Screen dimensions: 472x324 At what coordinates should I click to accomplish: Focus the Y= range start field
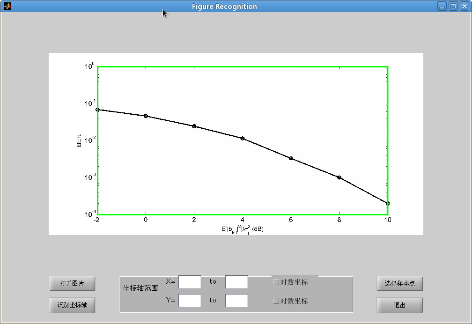click(x=190, y=301)
